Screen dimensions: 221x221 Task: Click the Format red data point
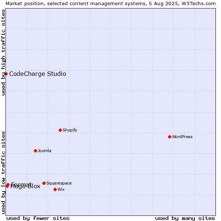[8, 185]
